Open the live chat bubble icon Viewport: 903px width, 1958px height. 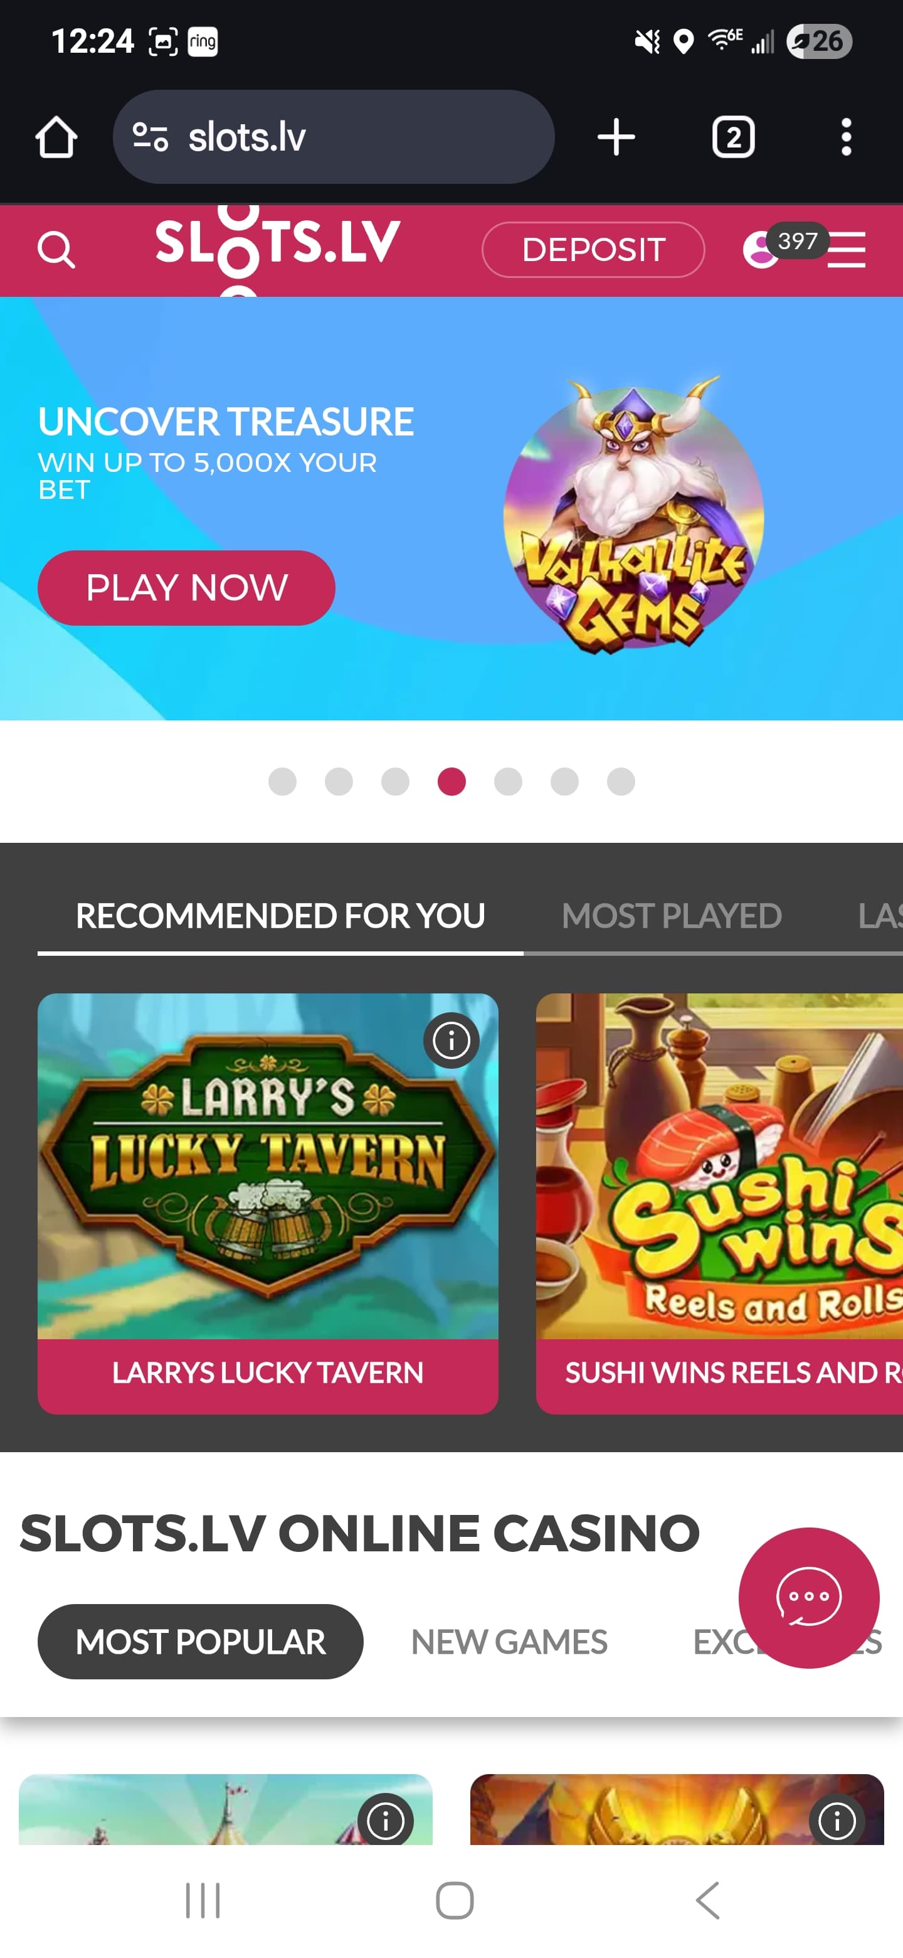tap(809, 1597)
